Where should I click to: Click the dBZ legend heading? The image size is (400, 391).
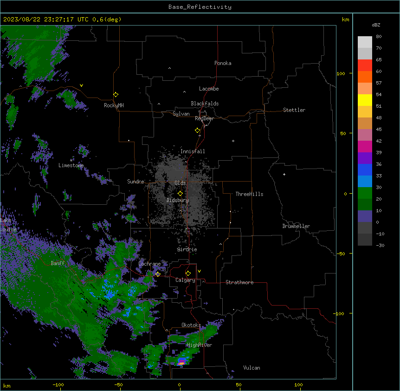tap(376, 25)
